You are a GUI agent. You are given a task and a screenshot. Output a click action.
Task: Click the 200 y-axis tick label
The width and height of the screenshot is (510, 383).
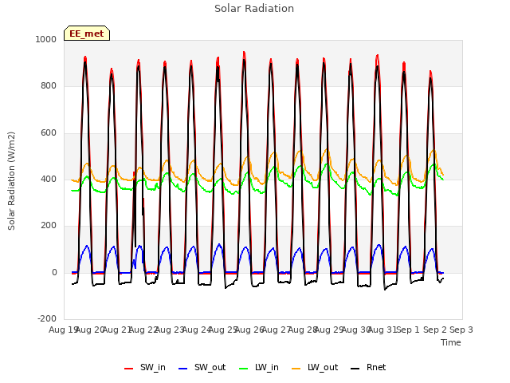coord(49,225)
